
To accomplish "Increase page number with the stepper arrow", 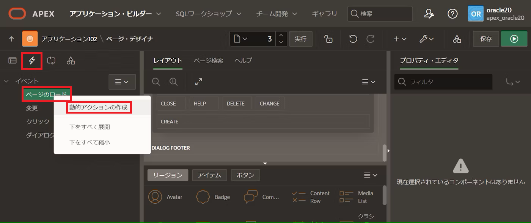I will pyautogui.click(x=281, y=36).
